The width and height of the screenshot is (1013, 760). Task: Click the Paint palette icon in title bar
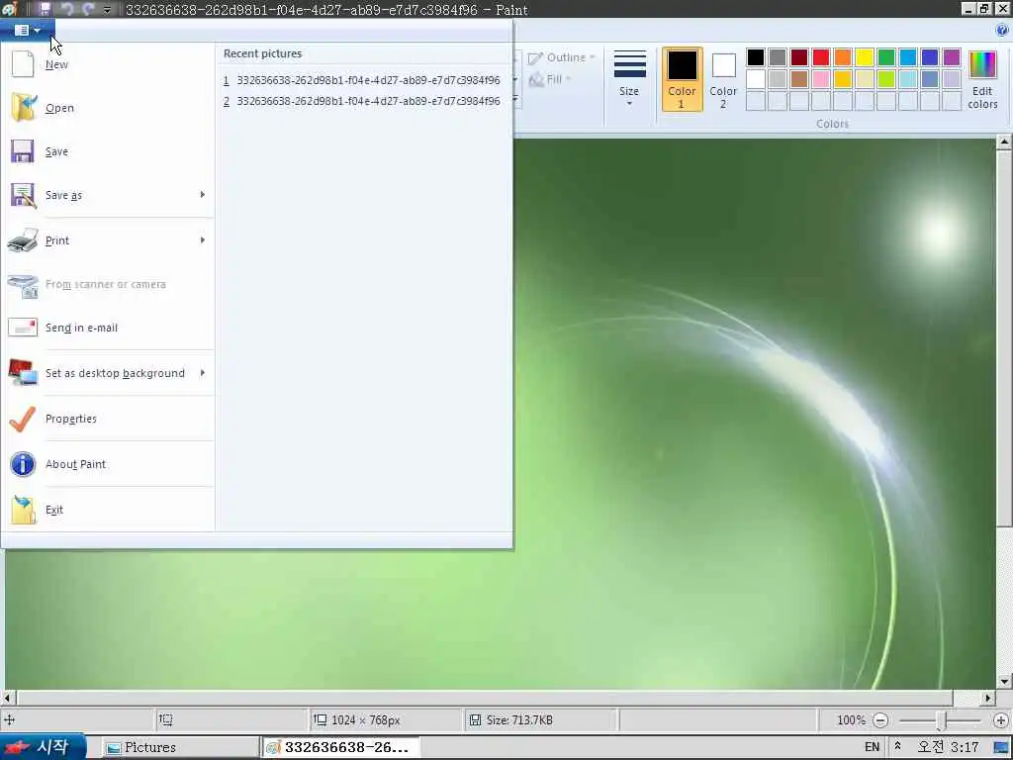[x=9, y=9]
